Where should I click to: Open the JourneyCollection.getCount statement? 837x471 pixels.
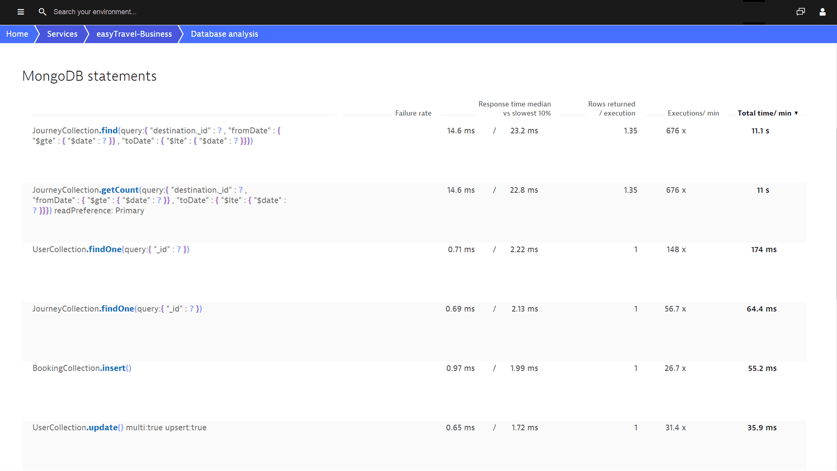click(160, 200)
